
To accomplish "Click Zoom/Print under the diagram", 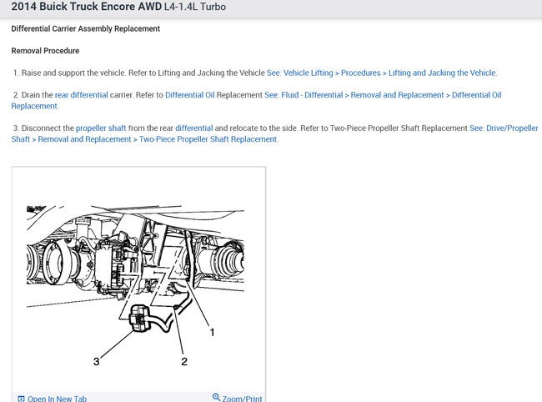I will 237,399.
